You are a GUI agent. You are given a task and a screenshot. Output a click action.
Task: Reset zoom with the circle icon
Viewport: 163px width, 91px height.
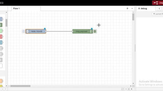tap(129, 89)
